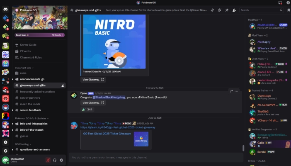Click the bookmark icon beside search
291x166 pixels.
click(289, 10)
